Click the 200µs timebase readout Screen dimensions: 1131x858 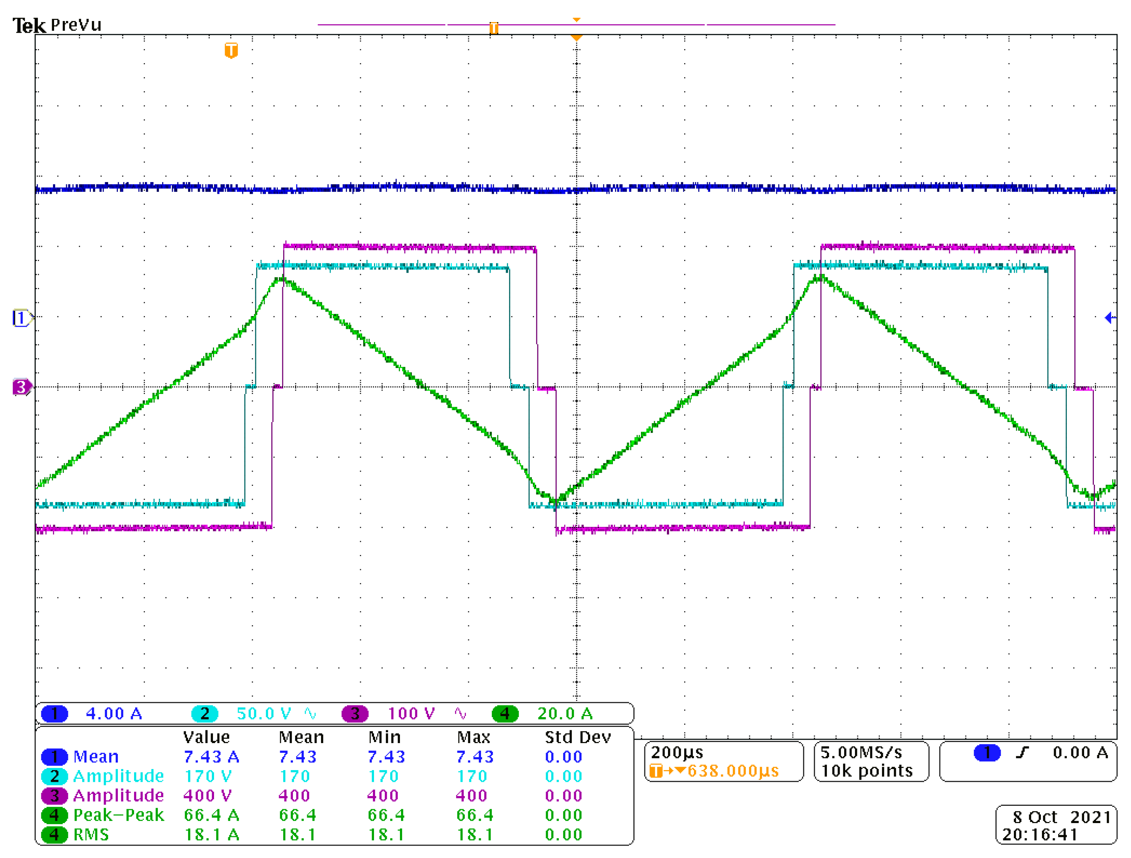click(x=677, y=752)
